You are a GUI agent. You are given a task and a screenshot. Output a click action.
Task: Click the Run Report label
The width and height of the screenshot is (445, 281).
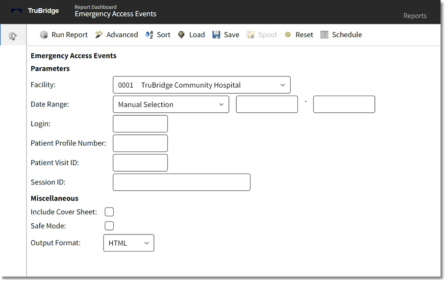pos(70,35)
